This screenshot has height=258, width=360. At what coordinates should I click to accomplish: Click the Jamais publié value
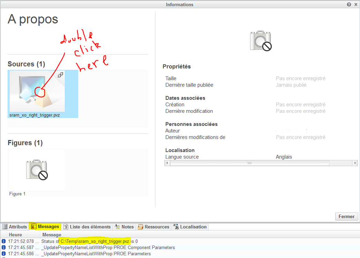291,85
